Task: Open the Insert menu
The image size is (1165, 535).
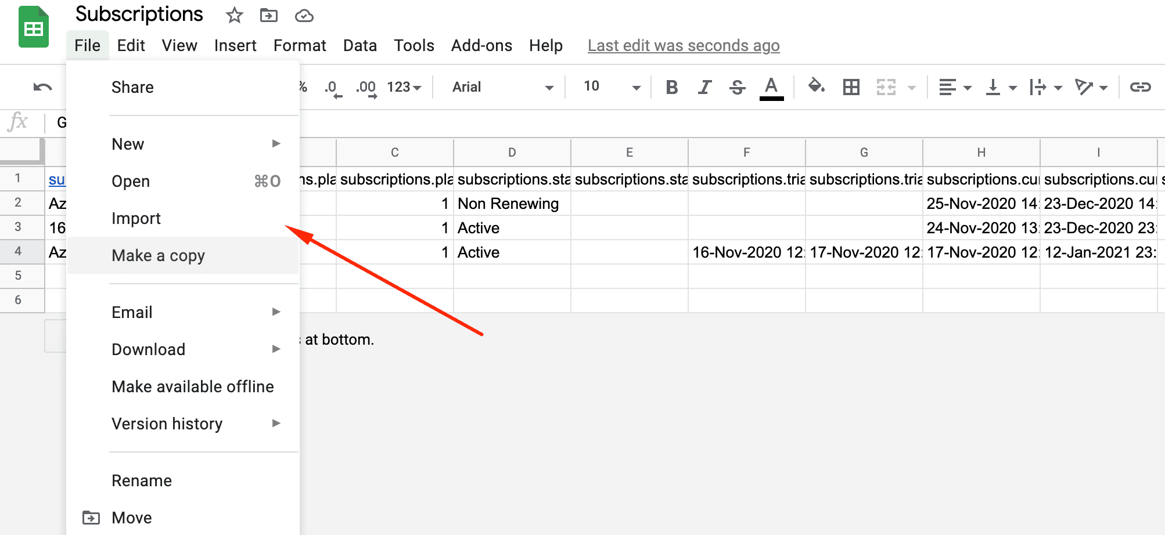Action: click(x=235, y=45)
